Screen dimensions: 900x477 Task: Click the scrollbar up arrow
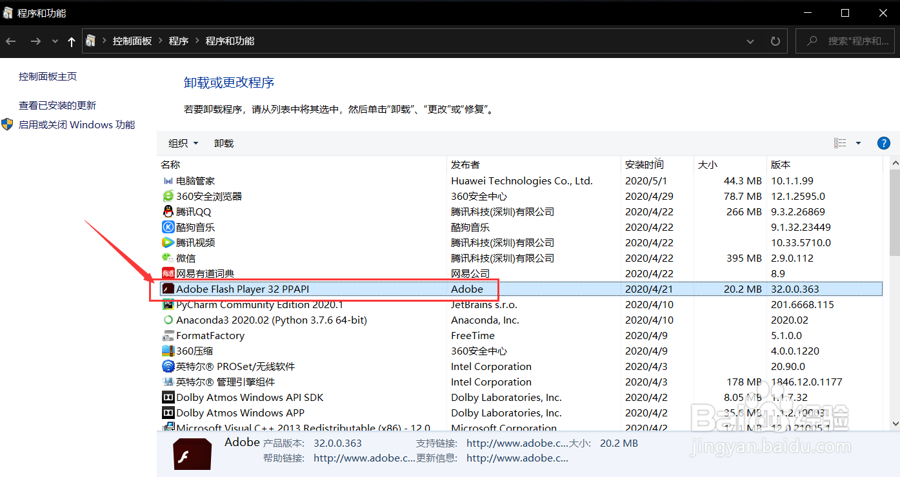coord(895,164)
